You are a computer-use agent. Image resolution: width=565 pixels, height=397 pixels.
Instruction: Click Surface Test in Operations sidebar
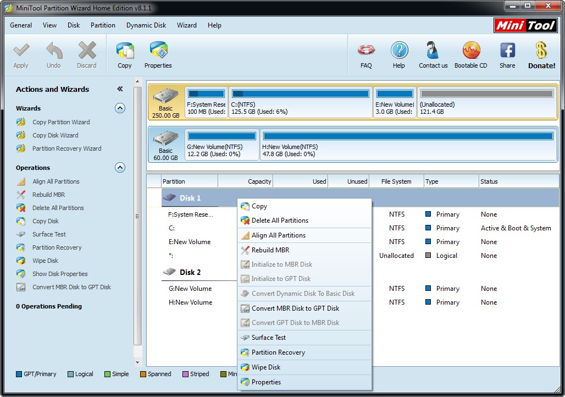pos(49,234)
